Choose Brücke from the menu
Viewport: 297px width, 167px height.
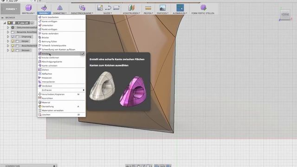(x=62, y=38)
